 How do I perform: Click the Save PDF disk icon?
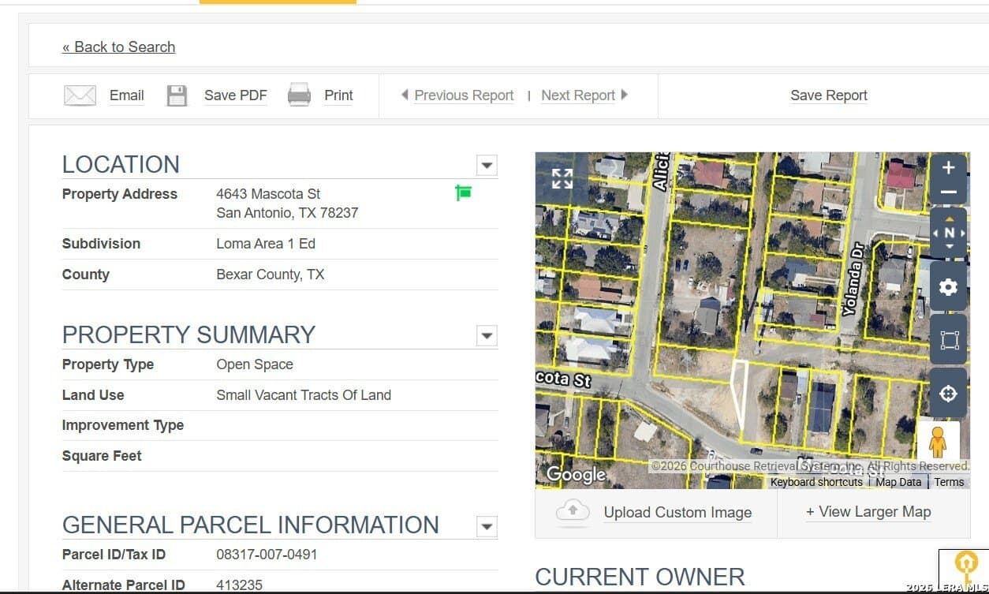coord(176,94)
